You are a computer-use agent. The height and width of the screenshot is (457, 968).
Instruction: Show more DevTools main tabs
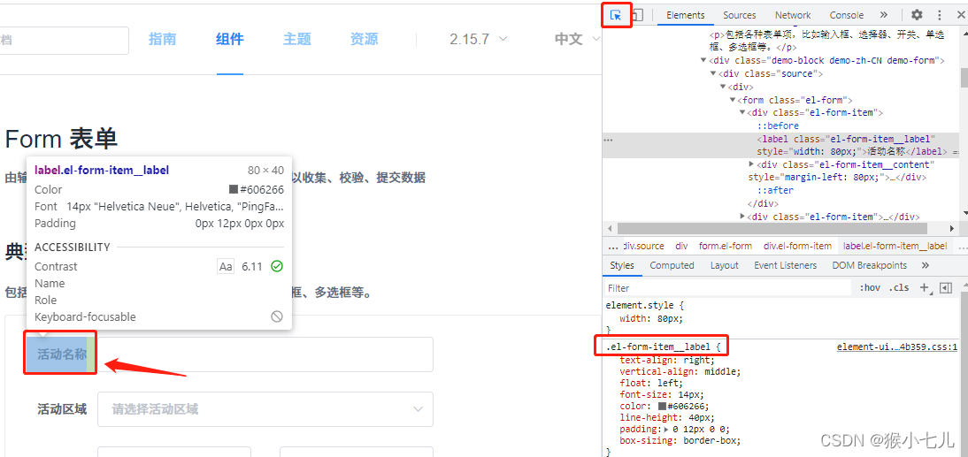coord(883,15)
